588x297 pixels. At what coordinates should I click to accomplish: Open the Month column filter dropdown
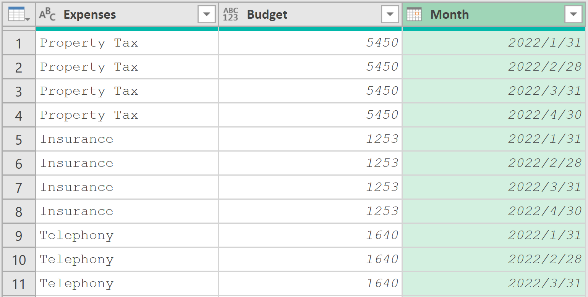(x=573, y=15)
